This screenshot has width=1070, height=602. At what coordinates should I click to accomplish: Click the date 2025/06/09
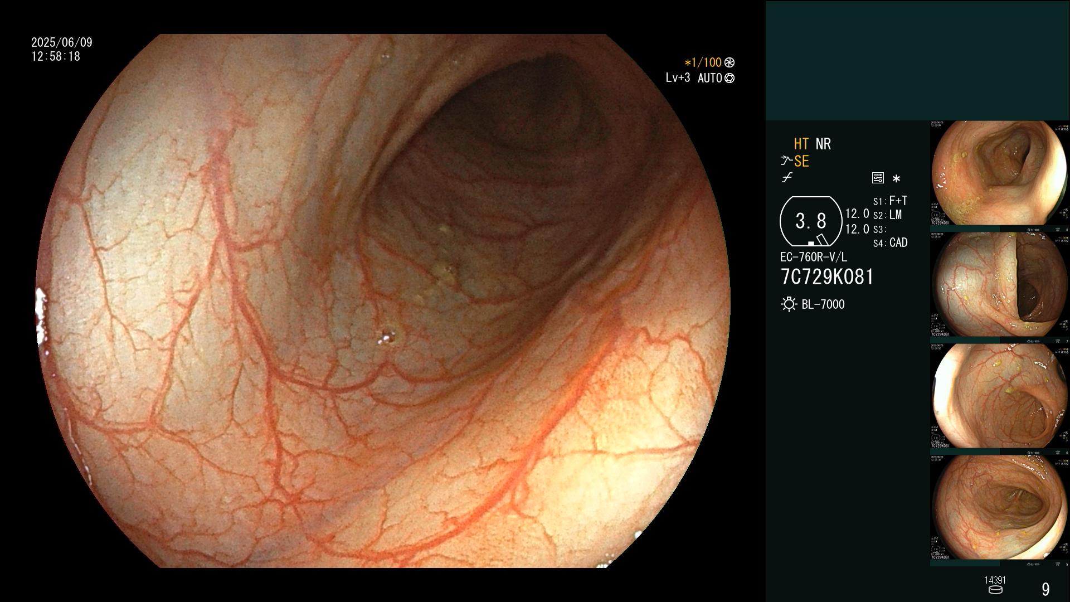(x=62, y=42)
